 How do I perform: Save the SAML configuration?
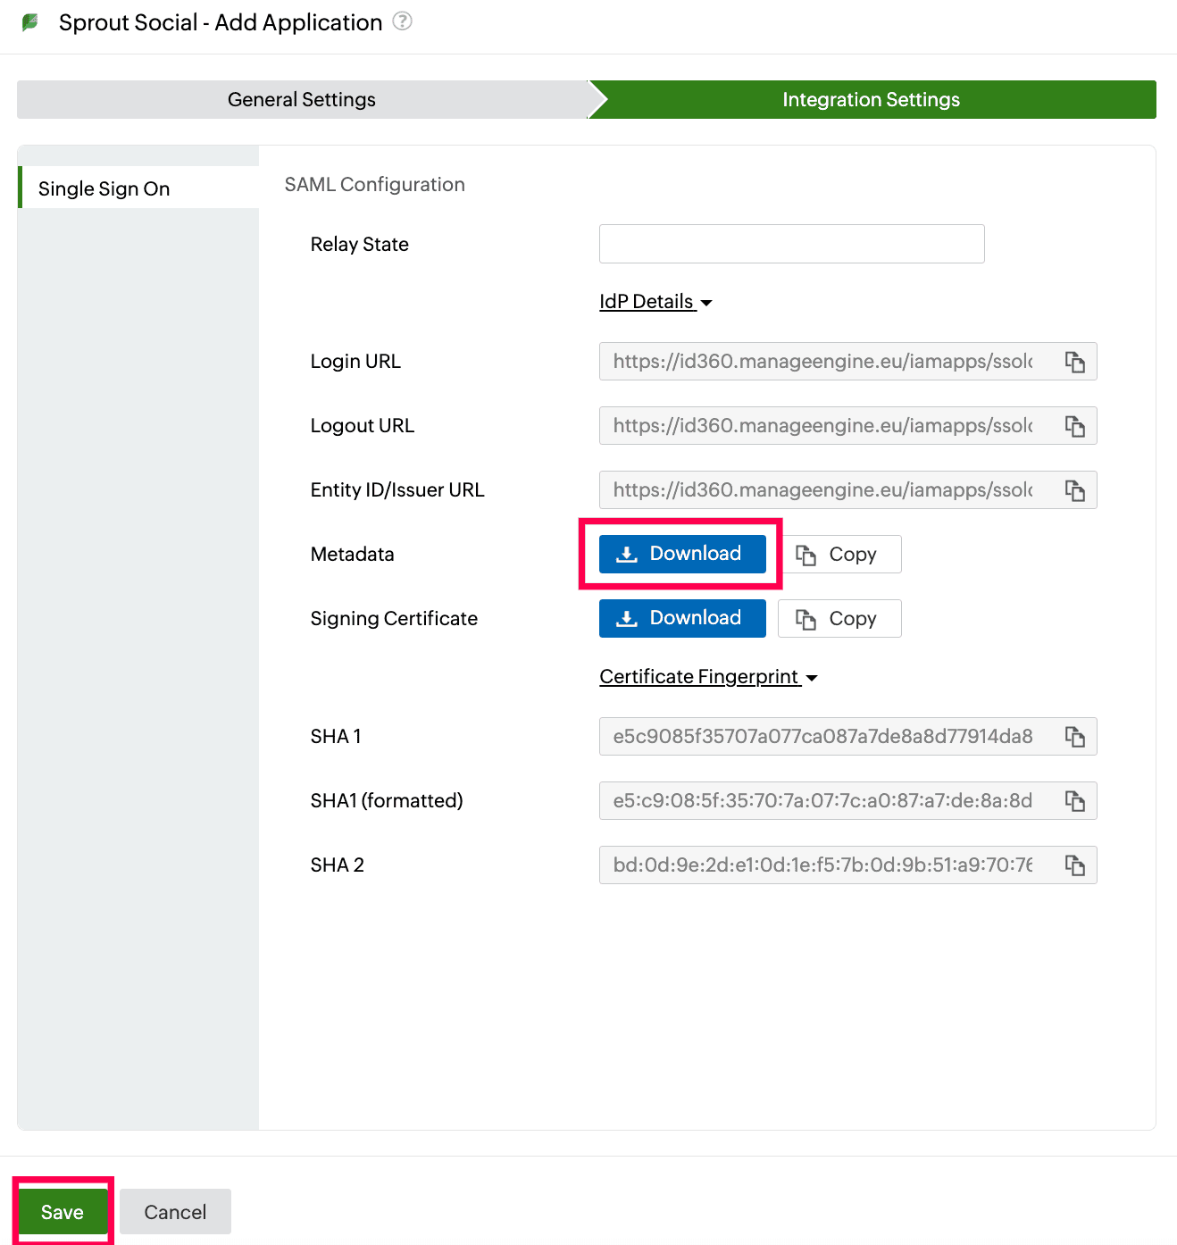tap(62, 1211)
